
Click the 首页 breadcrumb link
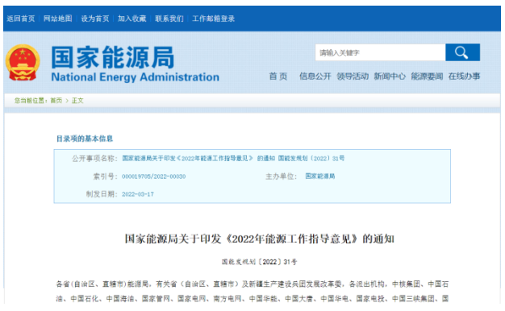[56, 101]
